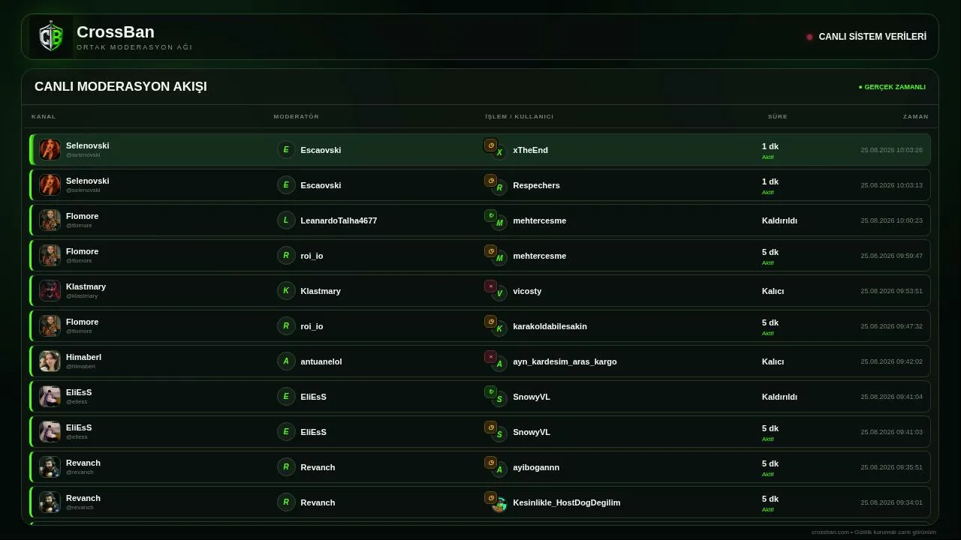
Task: Click the E avatar icon for moderator Escaovski in the xTheEnd row
Action: pos(286,150)
